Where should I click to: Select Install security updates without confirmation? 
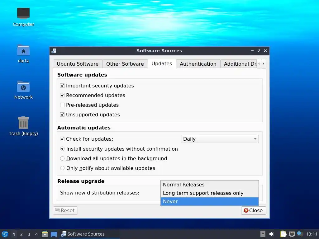pyautogui.click(x=62, y=149)
